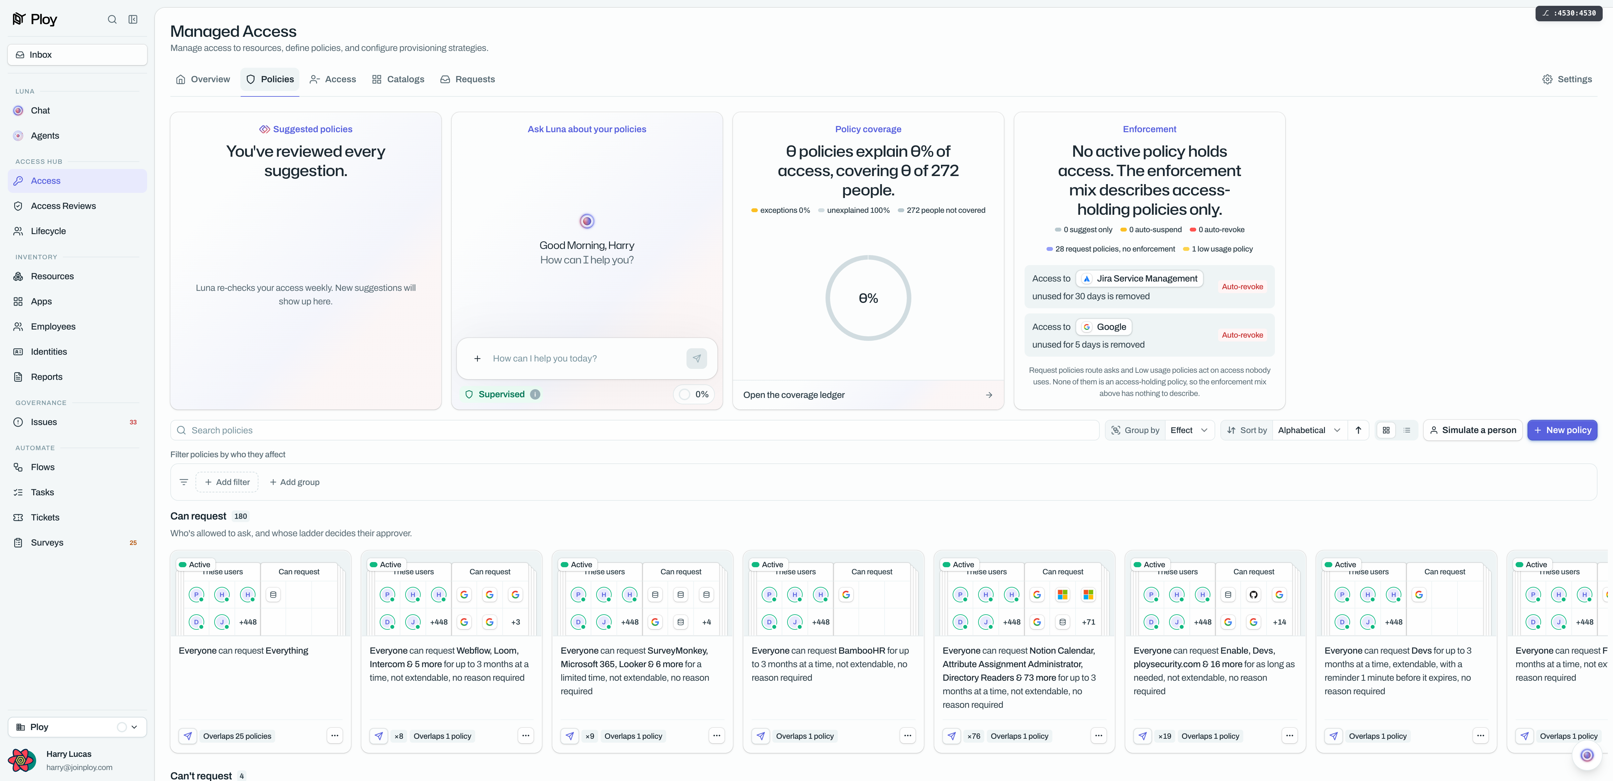Screen dimensions: 1613x781
Task: Open Resources inventory
Action: pyautogui.click(x=77, y=277)
